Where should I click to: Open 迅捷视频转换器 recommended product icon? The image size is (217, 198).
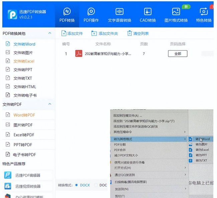point(8,186)
